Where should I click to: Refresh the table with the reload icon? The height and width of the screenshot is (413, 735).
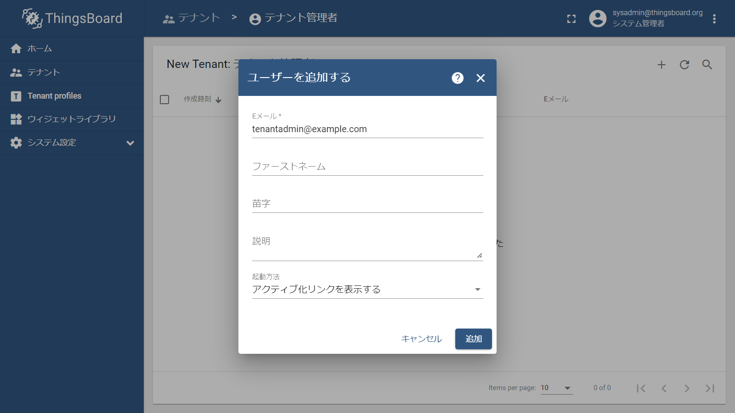(684, 65)
